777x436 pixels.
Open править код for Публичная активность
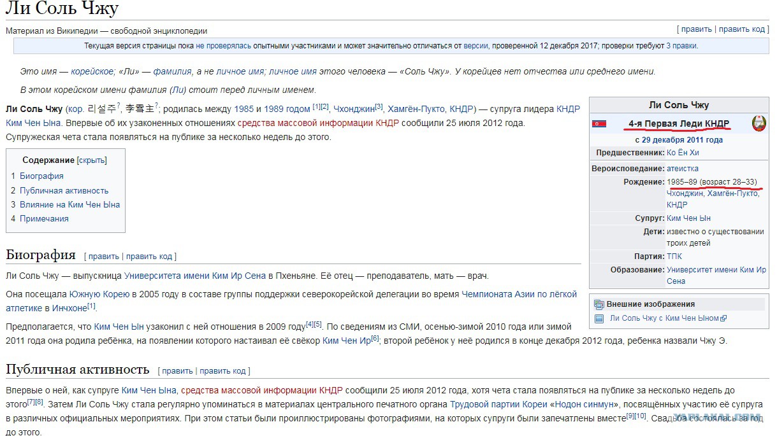click(x=222, y=371)
